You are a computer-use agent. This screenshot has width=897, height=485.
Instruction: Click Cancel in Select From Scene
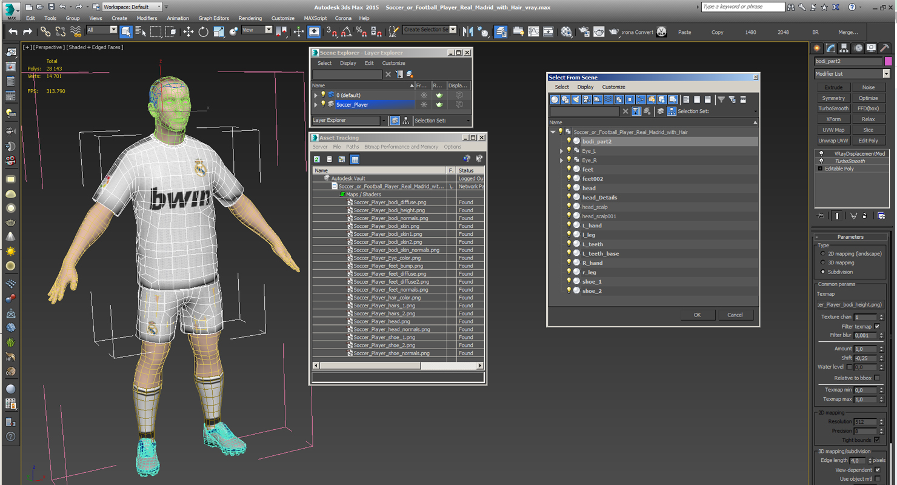(735, 315)
